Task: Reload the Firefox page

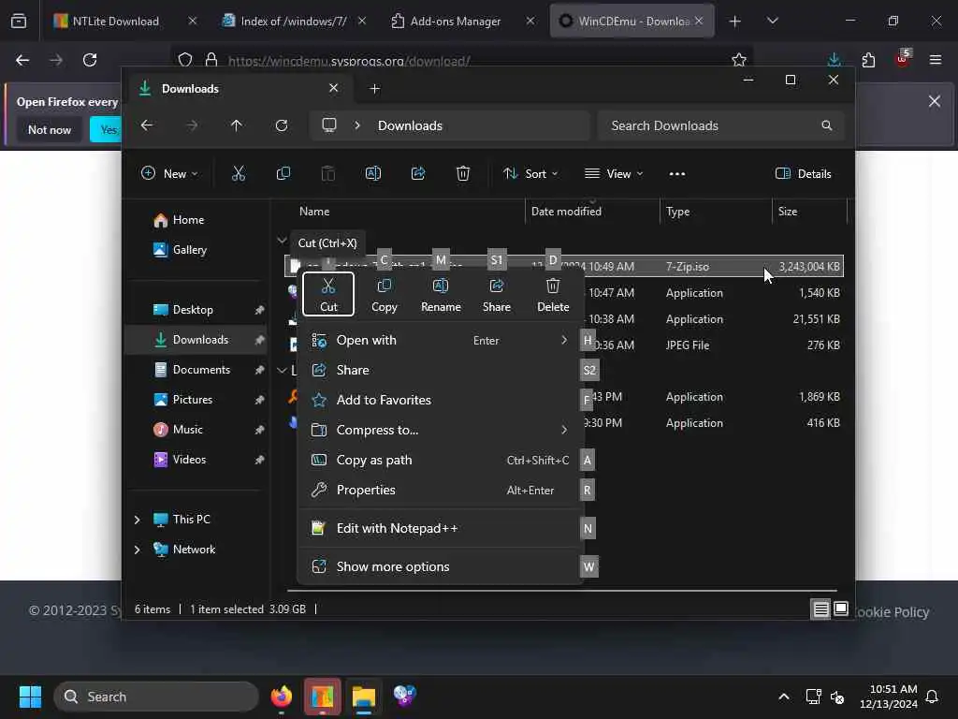Action: click(90, 60)
